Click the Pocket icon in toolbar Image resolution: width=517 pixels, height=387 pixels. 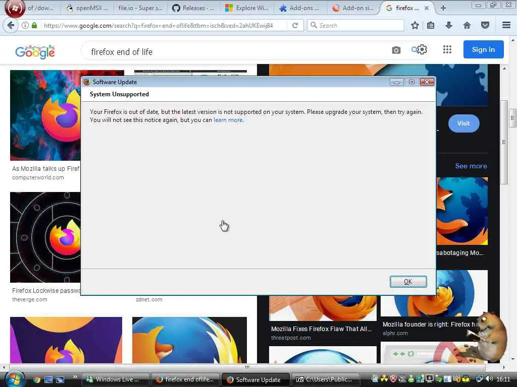pos(485,25)
